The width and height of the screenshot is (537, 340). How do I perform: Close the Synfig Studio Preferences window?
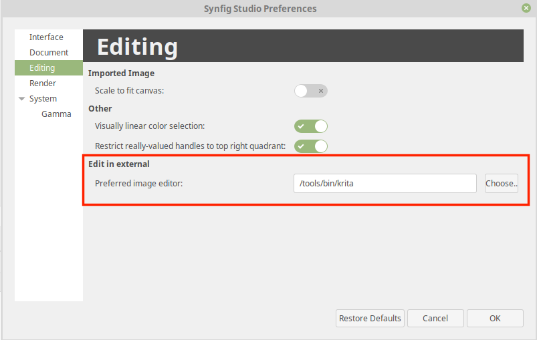[x=526, y=8]
